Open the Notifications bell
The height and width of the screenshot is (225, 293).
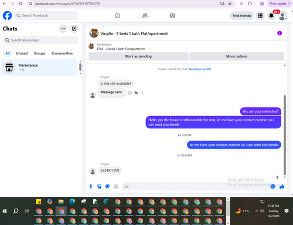pos(271,16)
